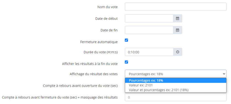Click inside the Date de fin field
This screenshot has height=104, width=231.
(149, 30)
